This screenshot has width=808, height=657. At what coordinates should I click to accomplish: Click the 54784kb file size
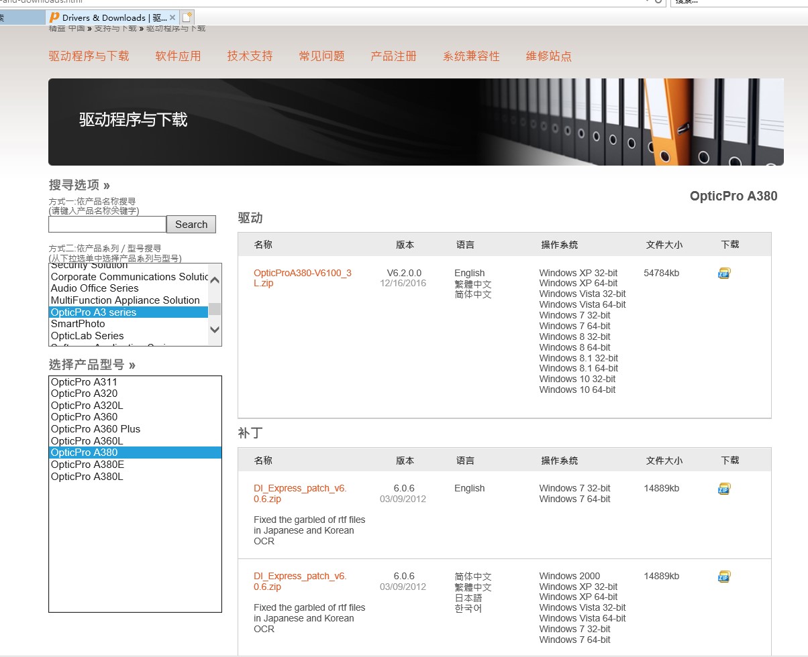coord(661,273)
